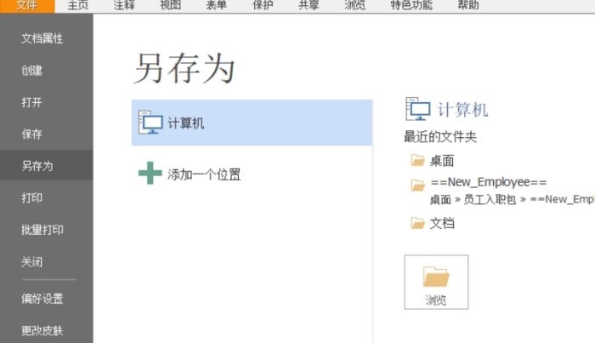Open the 帮助 tab
595x343 pixels.
pos(468,5)
